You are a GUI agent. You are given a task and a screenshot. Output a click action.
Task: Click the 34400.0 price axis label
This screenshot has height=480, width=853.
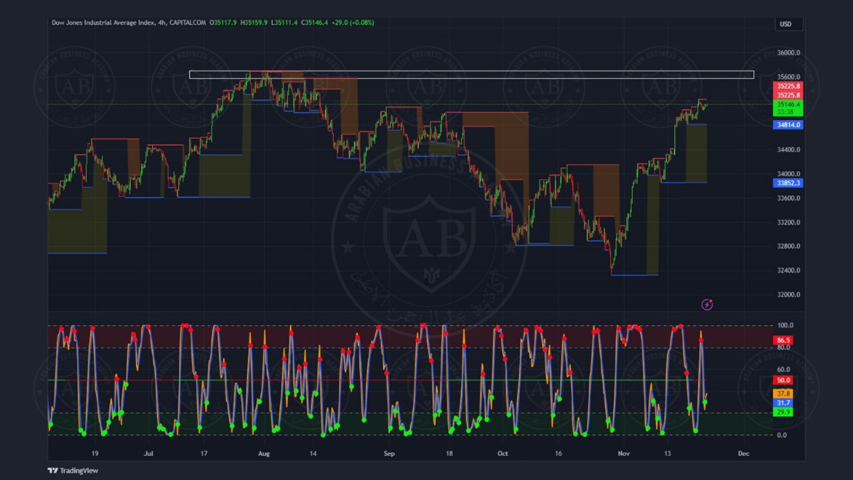788,150
